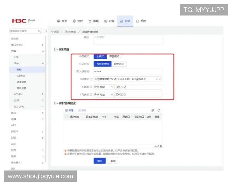The height and width of the screenshot is (186, 232).
Task: Open table column settings gear icon
Action: [x=153, y=110]
